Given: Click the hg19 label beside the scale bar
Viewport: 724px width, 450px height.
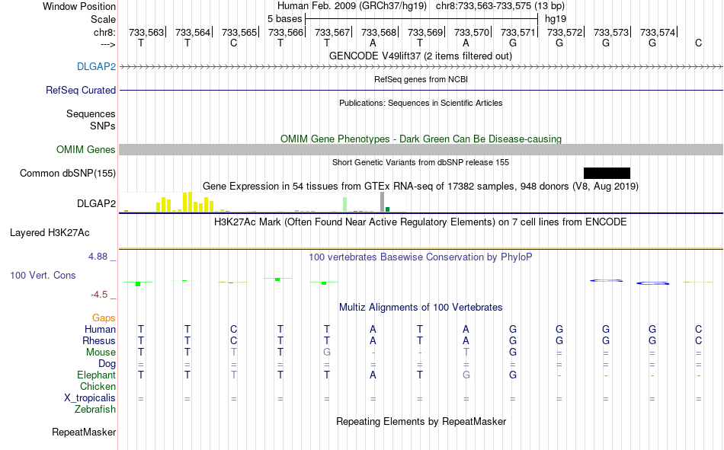Looking at the screenshot, I should click(556, 19).
